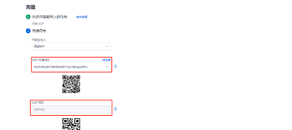Open the 地址簿 address book link
292x130 pixels.
tap(106, 60)
